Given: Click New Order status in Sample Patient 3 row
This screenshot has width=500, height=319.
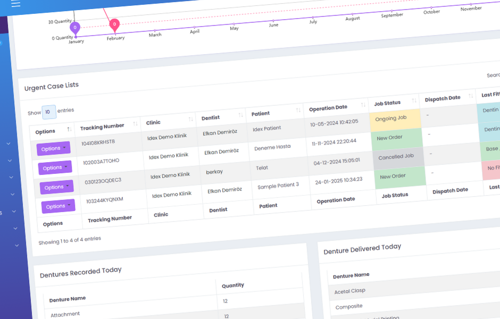Looking at the screenshot, I should click(399, 177).
